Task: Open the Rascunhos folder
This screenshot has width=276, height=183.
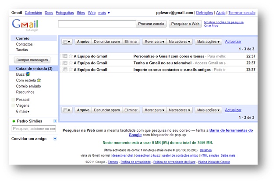Action: click(25, 92)
